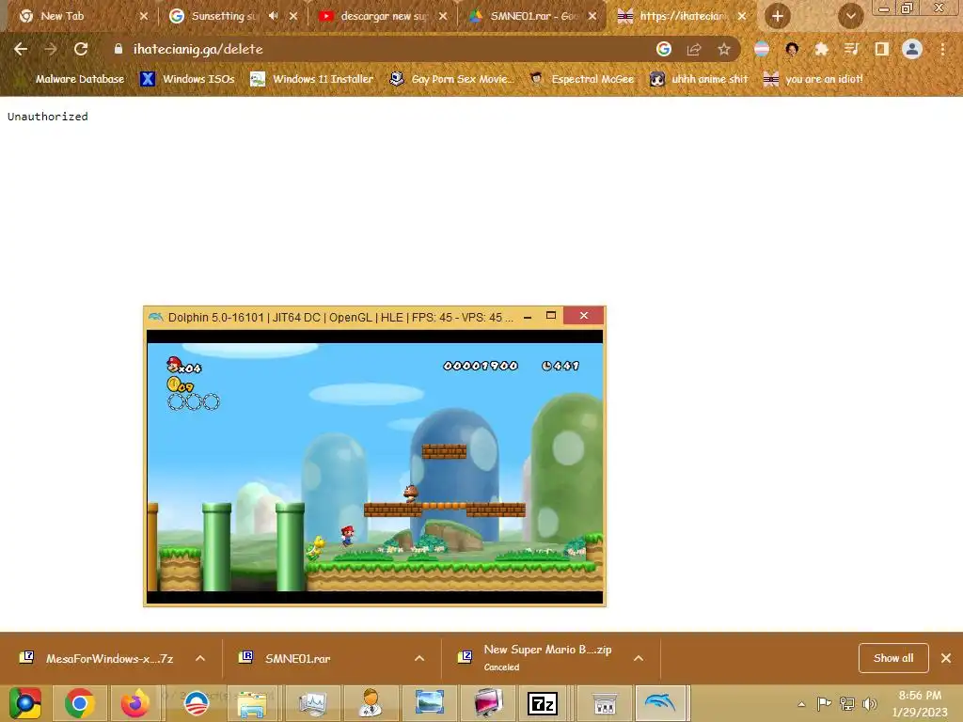Expand options for MesaForWindows download
The width and height of the screenshot is (963, 722).
coord(200,658)
